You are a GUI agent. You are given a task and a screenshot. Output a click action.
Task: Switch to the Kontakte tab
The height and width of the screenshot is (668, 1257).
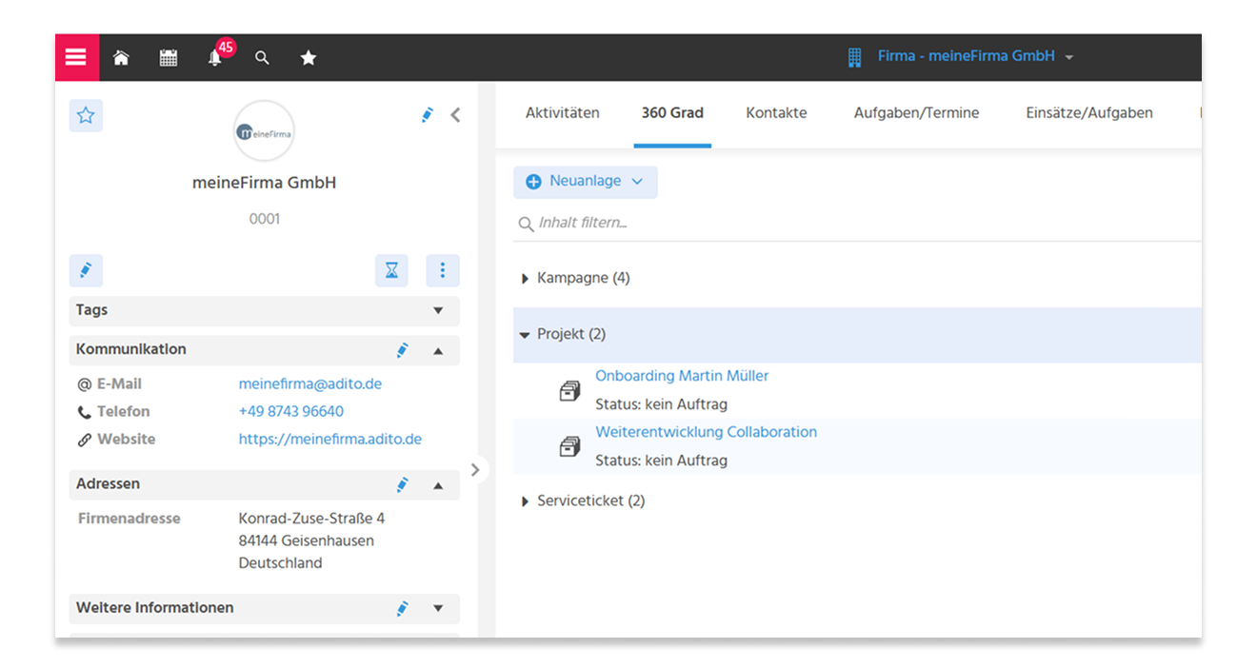pyautogui.click(x=776, y=112)
